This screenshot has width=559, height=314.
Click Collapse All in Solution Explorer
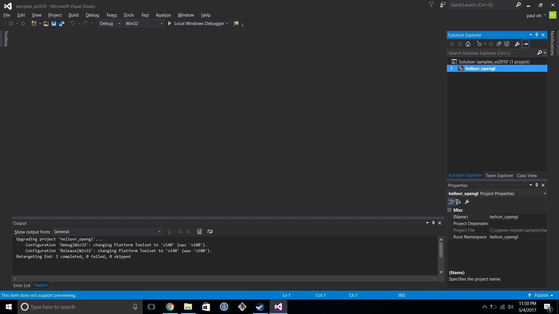pos(499,44)
